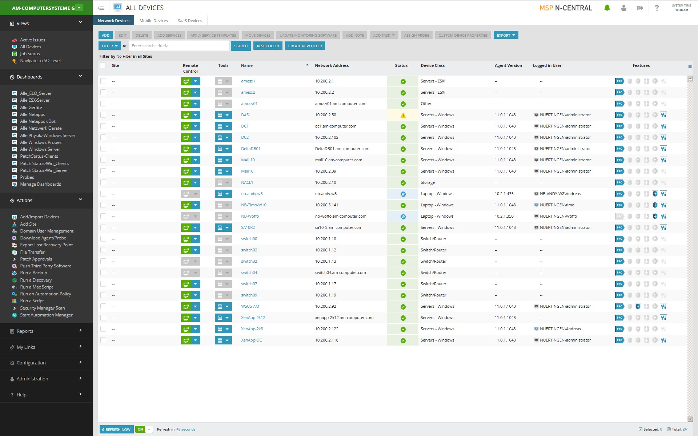The height and width of the screenshot is (436, 698).
Task: Click remote control icon for amesx1
Action: click(x=186, y=81)
